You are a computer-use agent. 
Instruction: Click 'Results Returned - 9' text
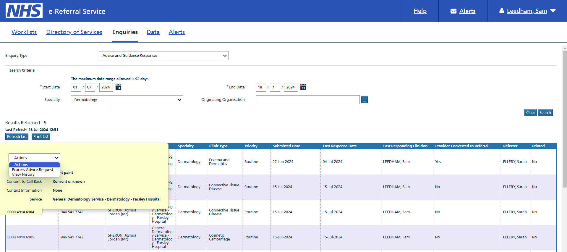click(x=26, y=123)
